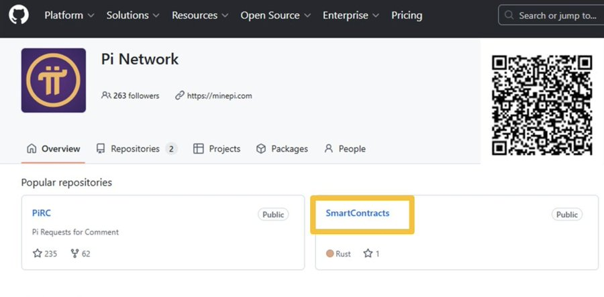
Task: Click the Rust language color dot
Action: pyautogui.click(x=330, y=253)
